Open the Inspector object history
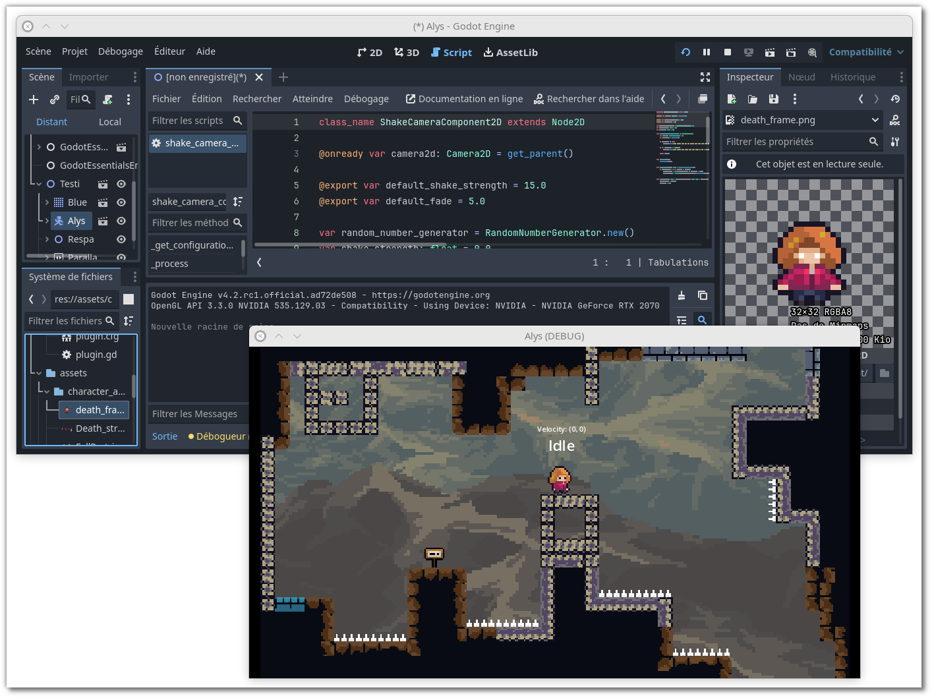This screenshot has height=698, width=932. pos(895,99)
